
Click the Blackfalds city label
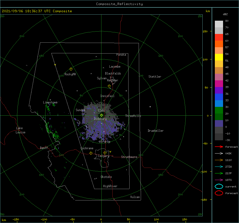click(113, 73)
